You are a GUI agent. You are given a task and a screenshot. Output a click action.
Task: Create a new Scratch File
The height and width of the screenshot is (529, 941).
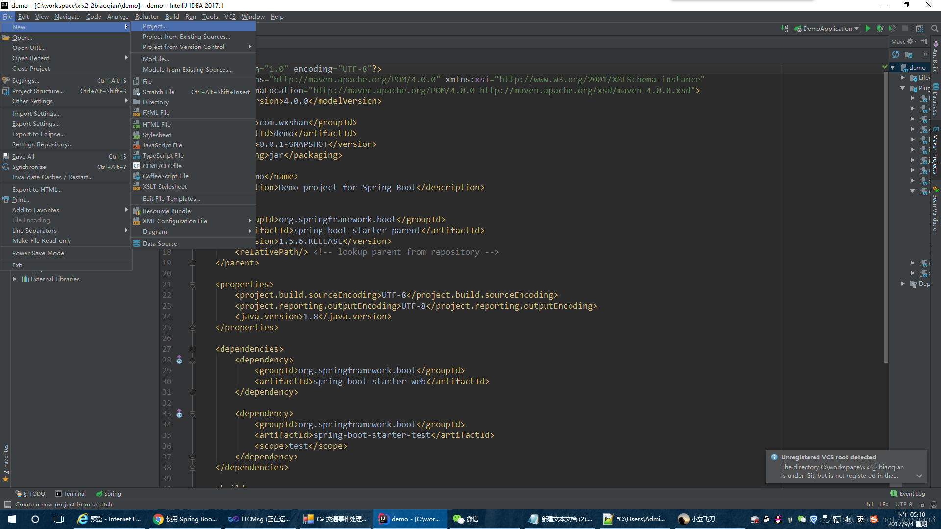pos(194,92)
